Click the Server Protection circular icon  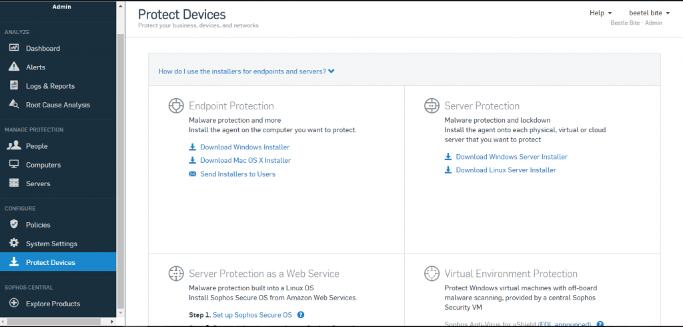(x=432, y=106)
